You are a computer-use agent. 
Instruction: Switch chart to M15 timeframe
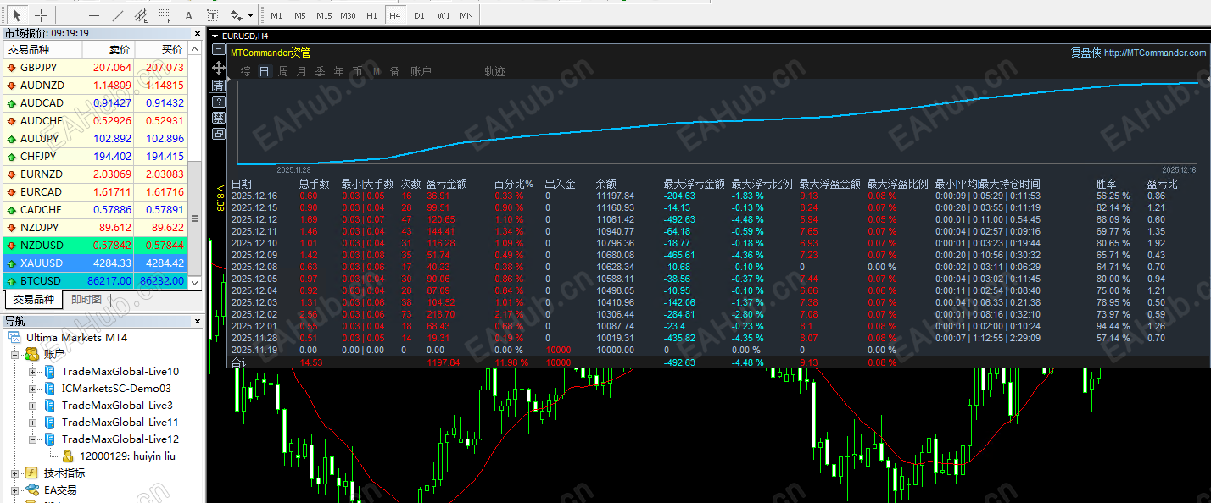click(324, 15)
